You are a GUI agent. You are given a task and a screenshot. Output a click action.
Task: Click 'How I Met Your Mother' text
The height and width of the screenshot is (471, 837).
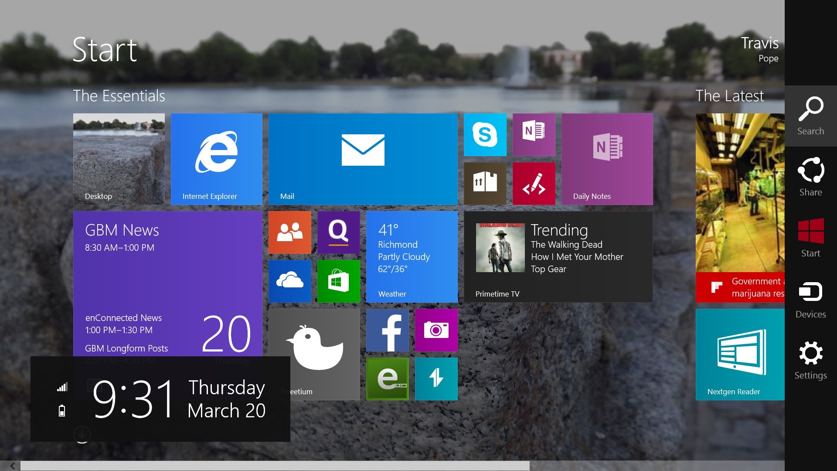577,257
